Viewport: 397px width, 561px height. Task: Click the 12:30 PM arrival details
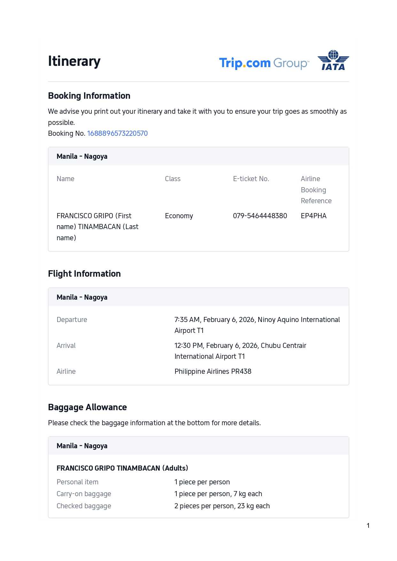(240, 351)
